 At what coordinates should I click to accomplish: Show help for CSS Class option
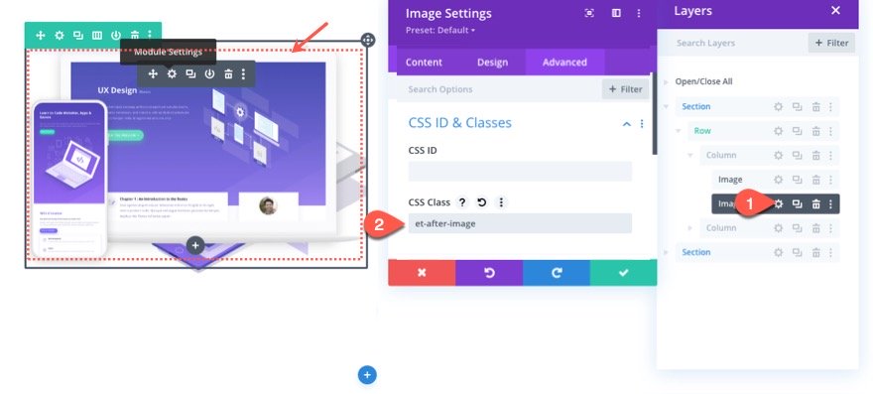[461, 202]
